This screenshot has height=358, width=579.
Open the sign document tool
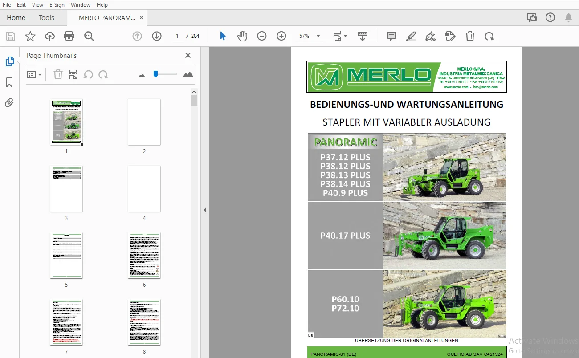pos(431,36)
